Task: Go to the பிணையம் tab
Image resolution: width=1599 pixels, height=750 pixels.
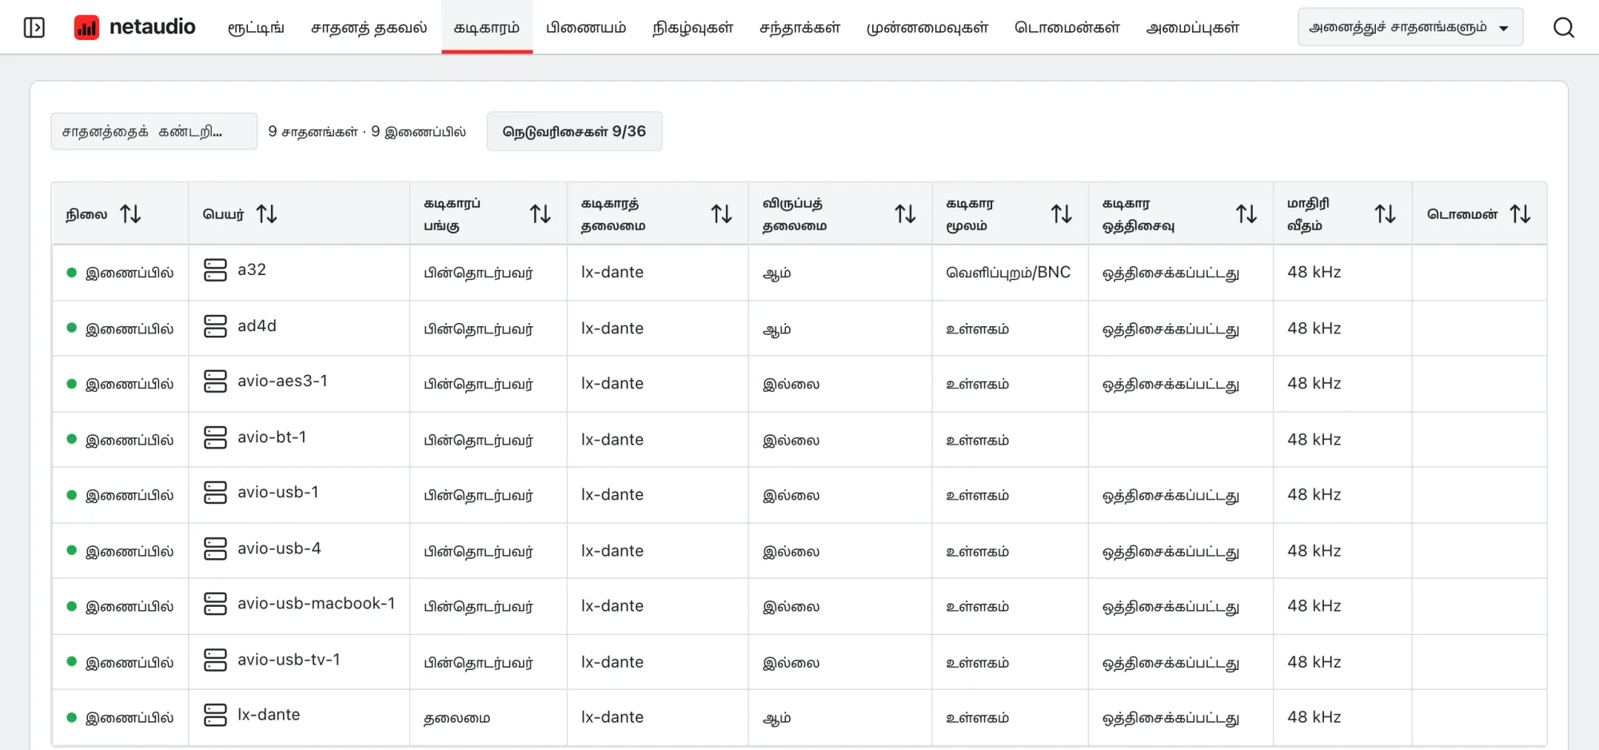Action: coord(586,27)
